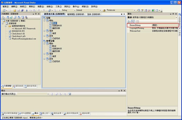Open the Show output from dropdown
This screenshot has height=120, width=182.
[x=48, y=94]
